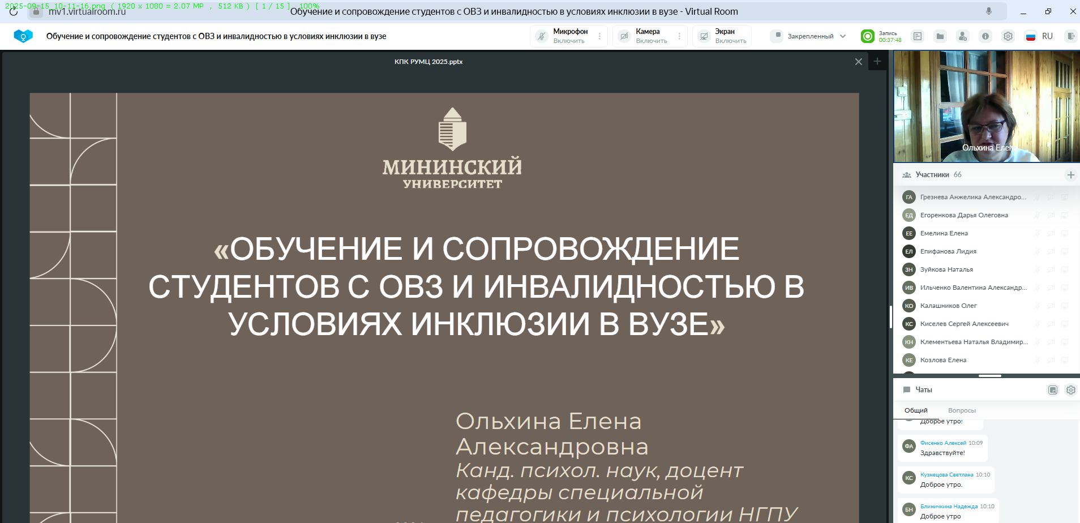Pop out the chat window icon

tap(1053, 390)
